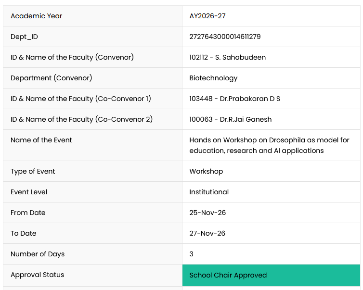
Task: Select Co-Convenor 1 Dr.Prabakaran D S
Action: click(250, 99)
